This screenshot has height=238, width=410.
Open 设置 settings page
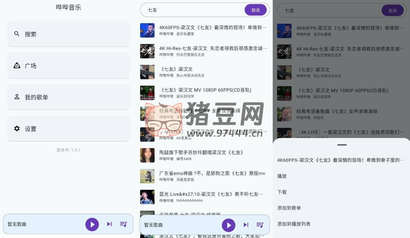coord(68,129)
